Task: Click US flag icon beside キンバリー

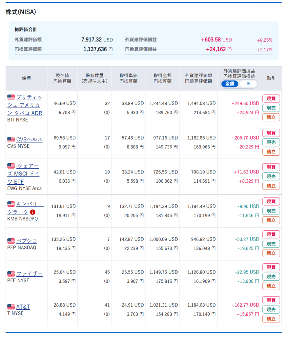Action: (x=11, y=204)
